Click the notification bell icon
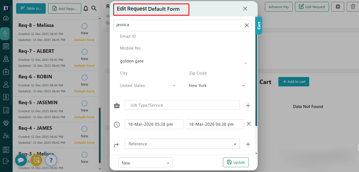This screenshot has height=172, width=359. (x=86, y=9)
